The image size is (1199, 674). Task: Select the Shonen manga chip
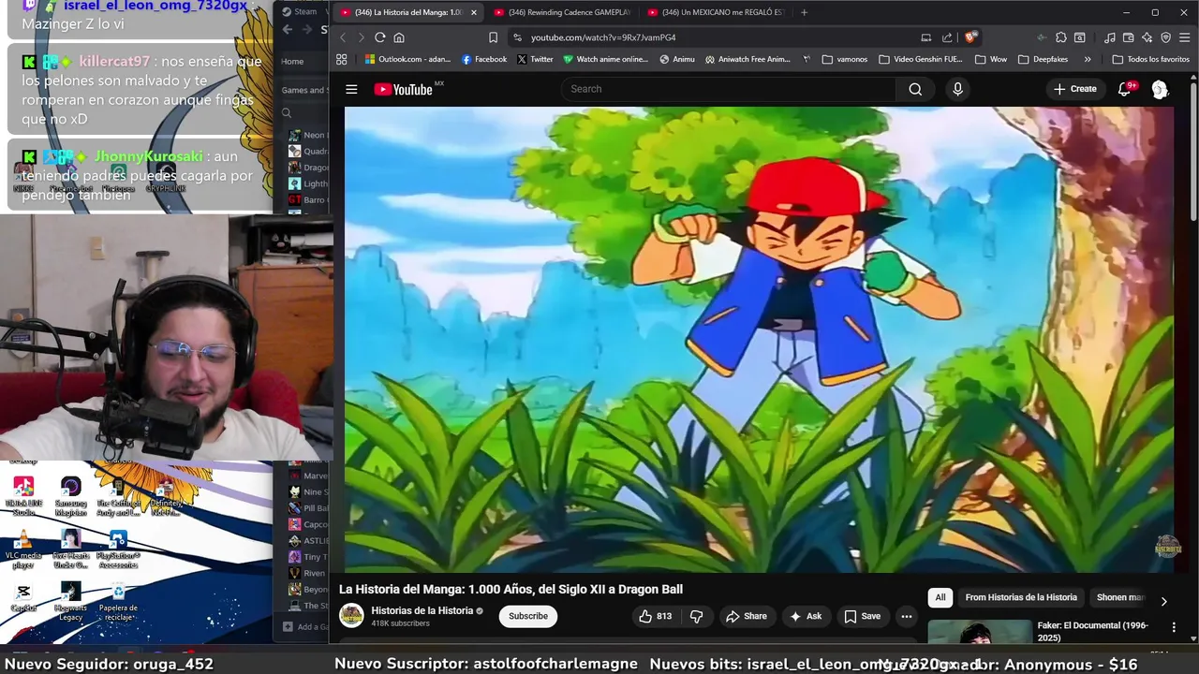[x=1119, y=597]
